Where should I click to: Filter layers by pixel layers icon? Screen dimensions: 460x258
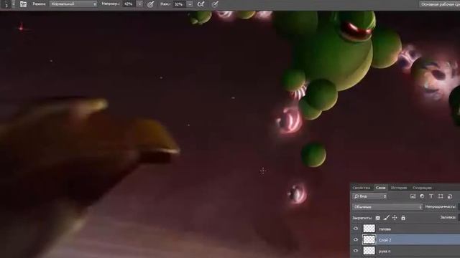click(413, 196)
